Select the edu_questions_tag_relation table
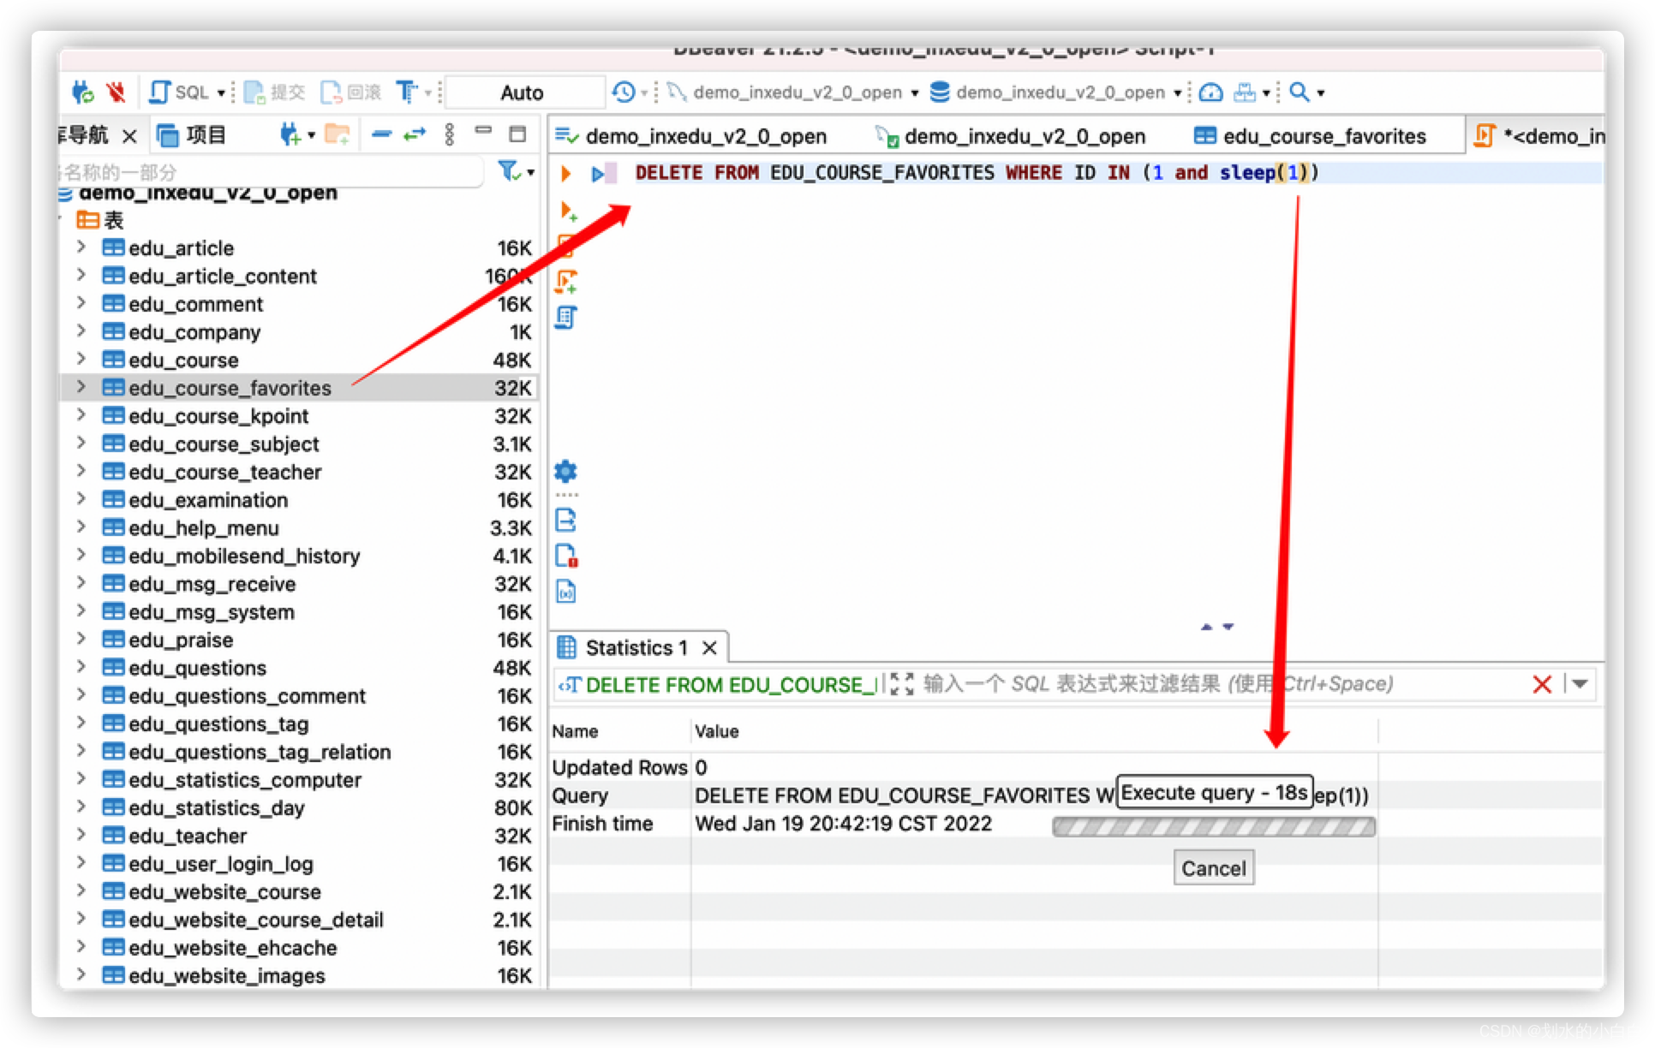 (260, 752)
